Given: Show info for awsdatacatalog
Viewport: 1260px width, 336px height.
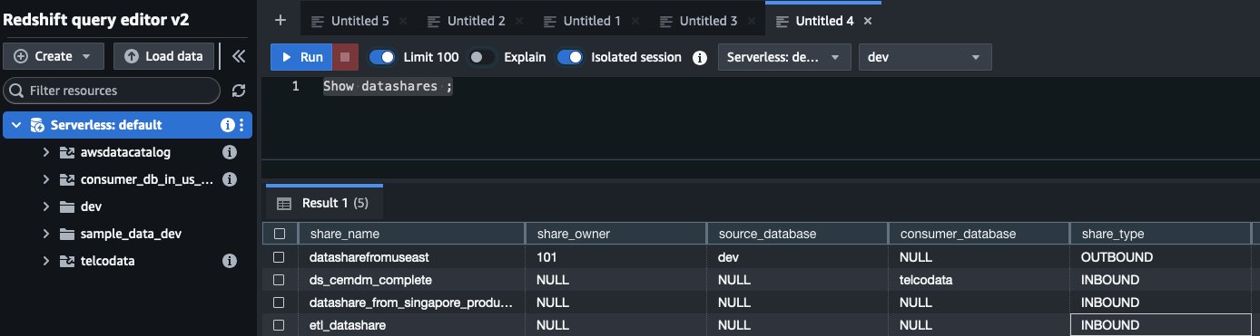Looking at the screenshot, I should [x=230, y=152].
